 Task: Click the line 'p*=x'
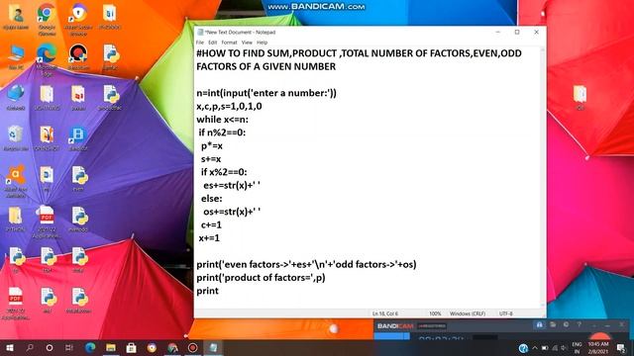(x=212, y=145)
